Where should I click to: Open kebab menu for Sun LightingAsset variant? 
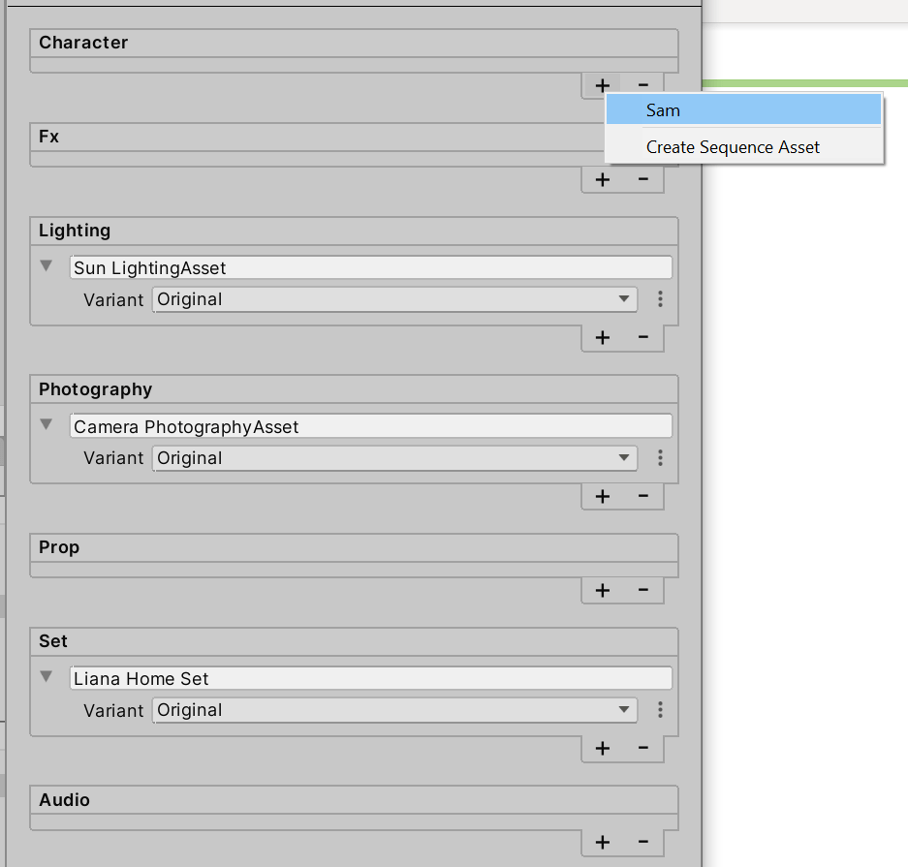coord(660,299)
